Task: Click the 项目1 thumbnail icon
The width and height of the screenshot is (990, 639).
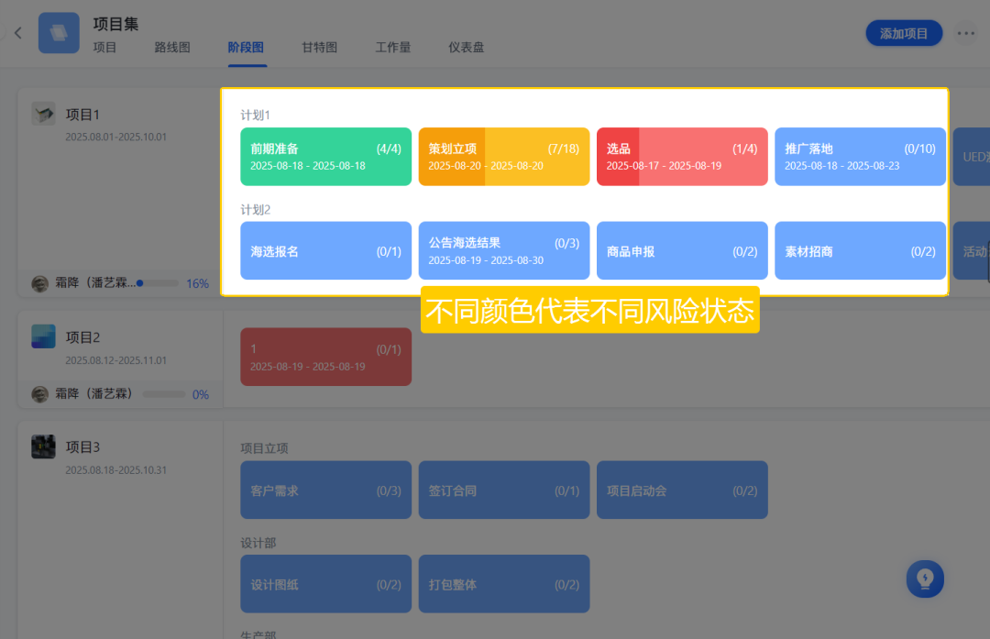Action: [x=43, y=114]
